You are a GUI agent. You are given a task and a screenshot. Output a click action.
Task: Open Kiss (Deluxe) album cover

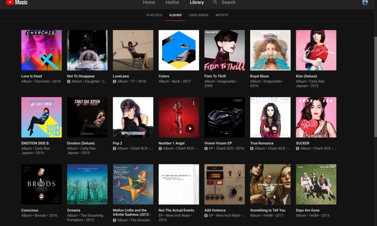click(x=316, y=50)
